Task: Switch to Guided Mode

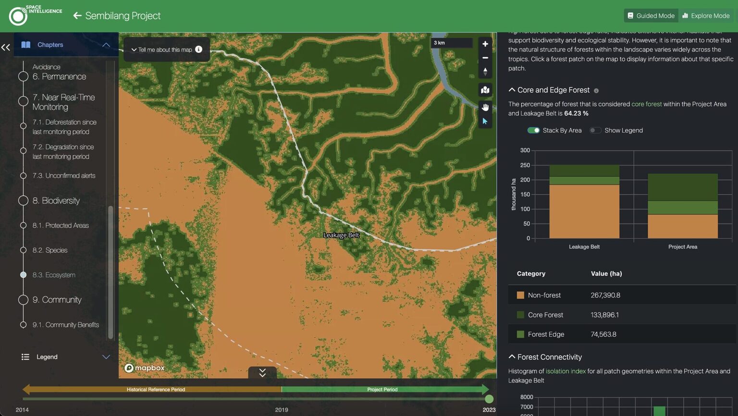Action: tap(651, 15)
